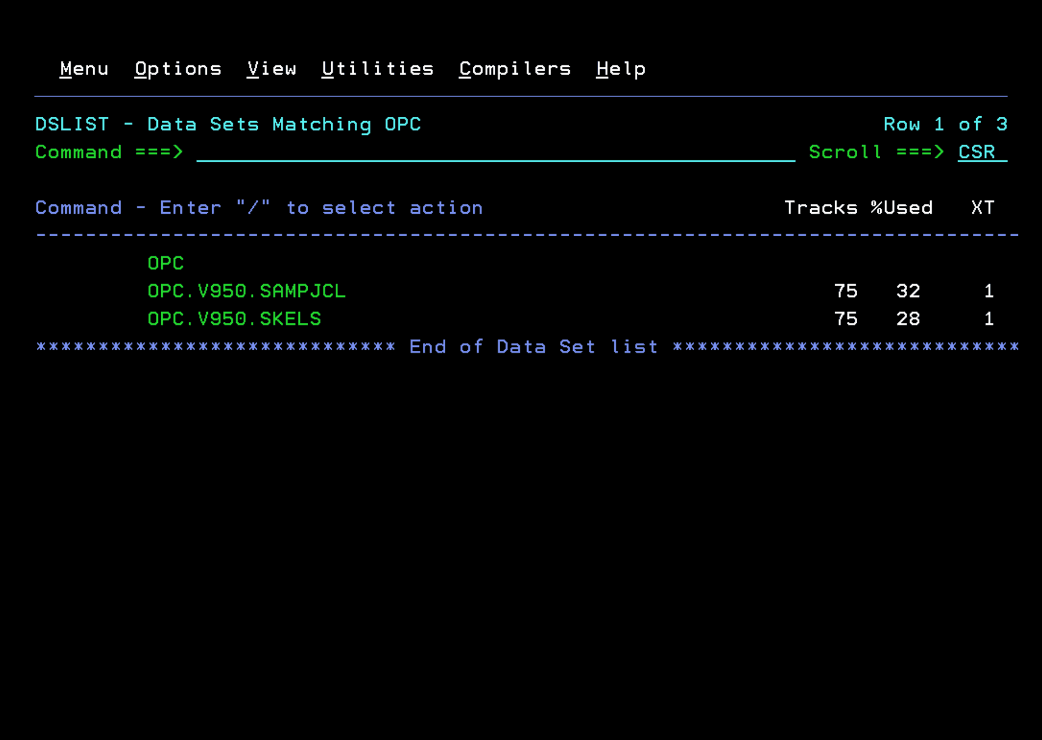Screen dimensions: 1042x740
Task: Open the Options menu
Action: pos(178,69)
